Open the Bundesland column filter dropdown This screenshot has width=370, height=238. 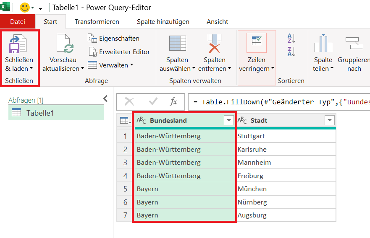(228, 121)
